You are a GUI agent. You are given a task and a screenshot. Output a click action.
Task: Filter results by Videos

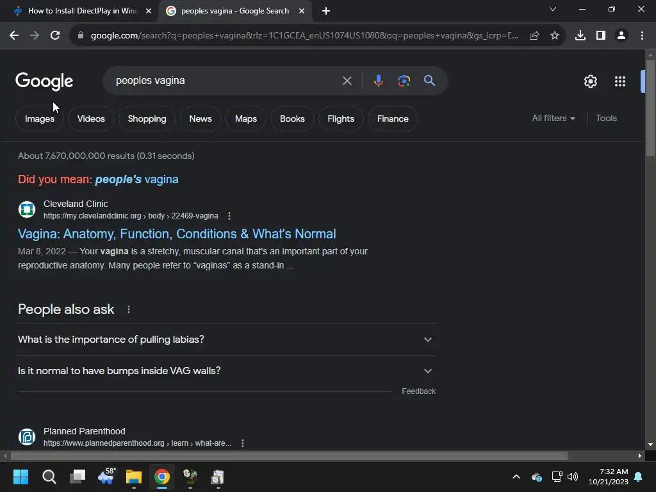pos(91,119)
